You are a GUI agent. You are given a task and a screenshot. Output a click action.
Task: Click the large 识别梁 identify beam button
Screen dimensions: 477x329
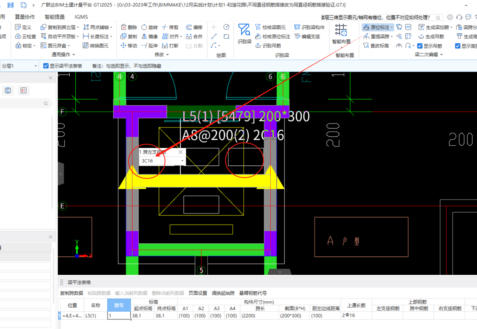point(244,34)
